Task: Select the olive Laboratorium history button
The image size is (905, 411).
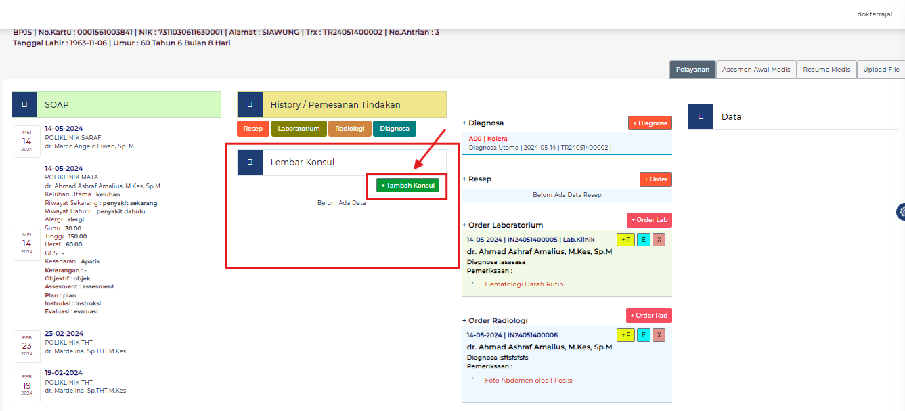Action: coord(299,129)
